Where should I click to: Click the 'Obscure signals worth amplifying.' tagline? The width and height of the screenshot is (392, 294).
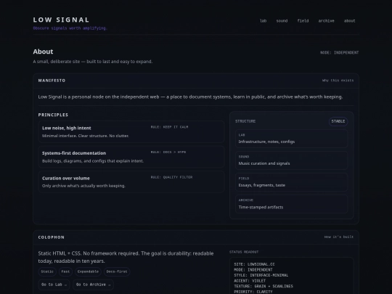coord(70,28)
